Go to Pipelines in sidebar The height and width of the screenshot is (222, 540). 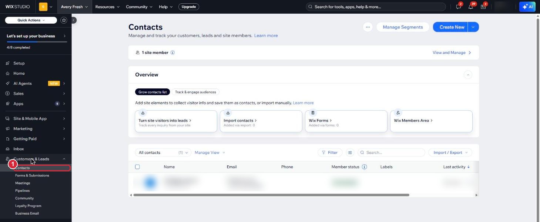22,191
